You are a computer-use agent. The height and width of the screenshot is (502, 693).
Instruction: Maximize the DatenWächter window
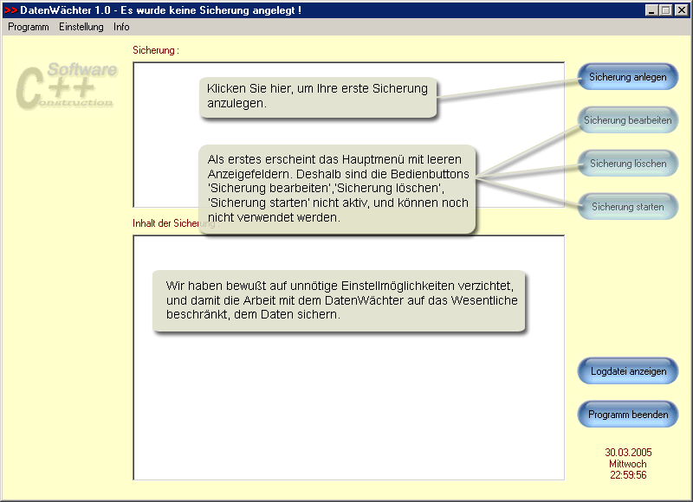pos(664,10)
